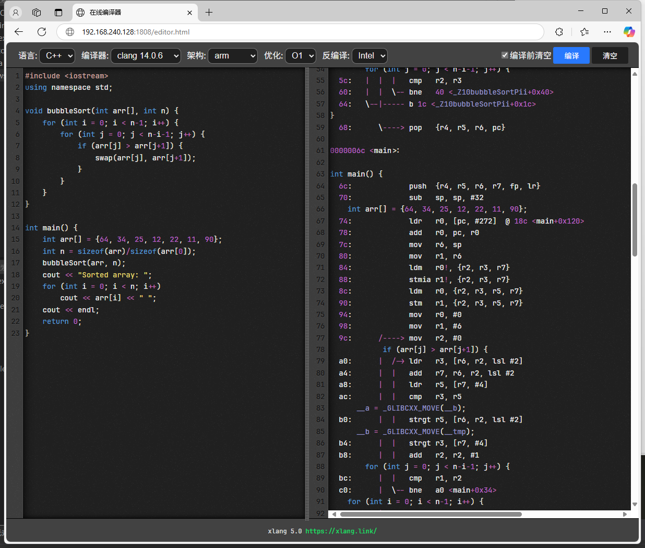Open the 优化 O1 dropdown

tap(301, 55)
